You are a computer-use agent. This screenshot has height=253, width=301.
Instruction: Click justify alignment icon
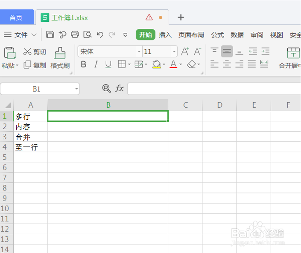[251, 64]
